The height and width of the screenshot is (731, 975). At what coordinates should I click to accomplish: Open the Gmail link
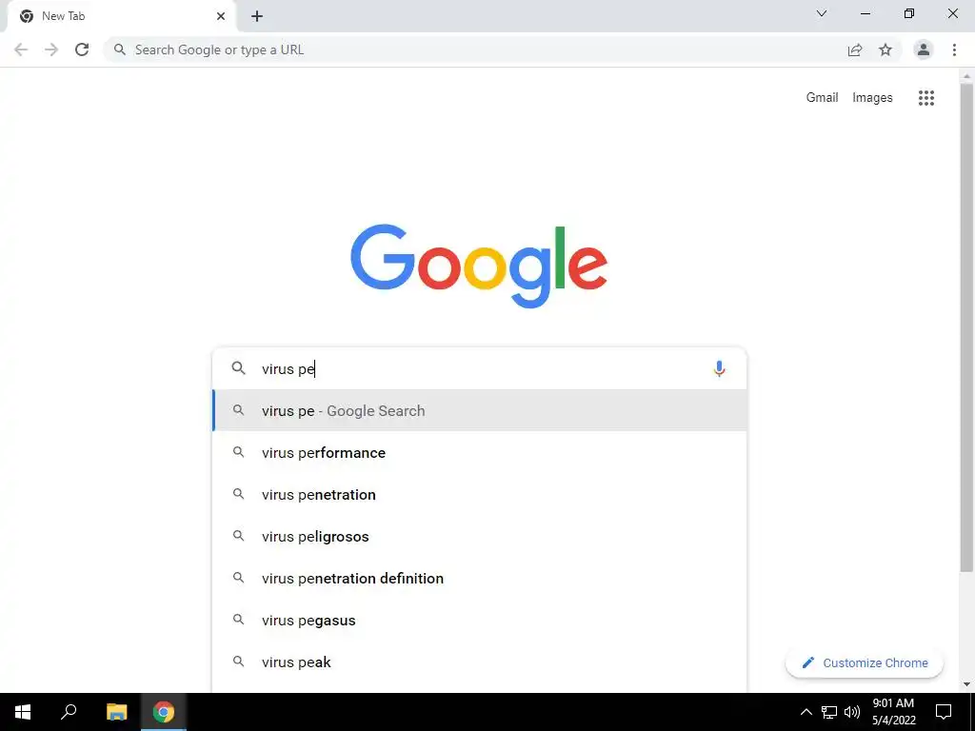(822, 98)
